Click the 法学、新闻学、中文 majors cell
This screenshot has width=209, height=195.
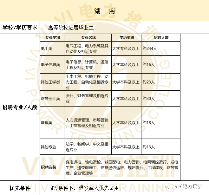pos(88,147)
